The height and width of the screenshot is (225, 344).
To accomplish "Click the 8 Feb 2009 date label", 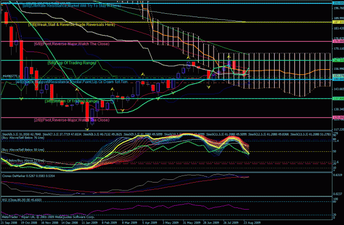I will [x=110, y=223].
